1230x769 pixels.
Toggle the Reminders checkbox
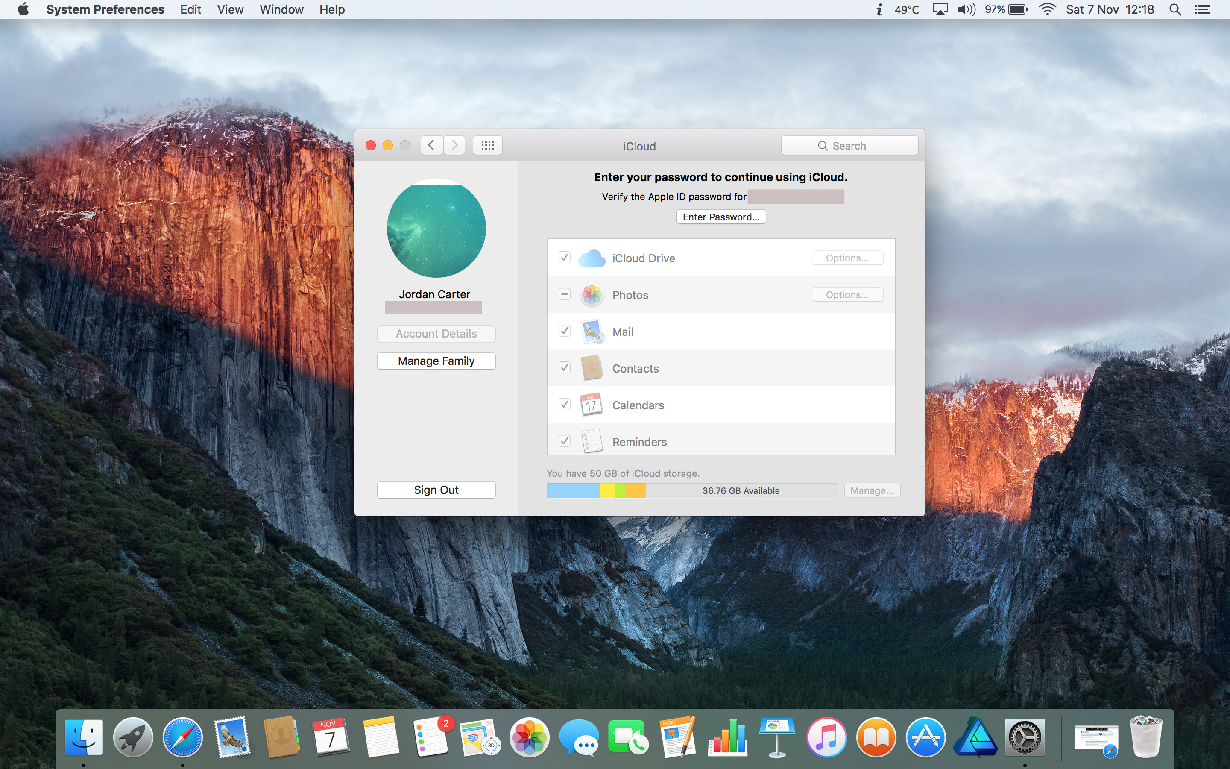(564, 440)
